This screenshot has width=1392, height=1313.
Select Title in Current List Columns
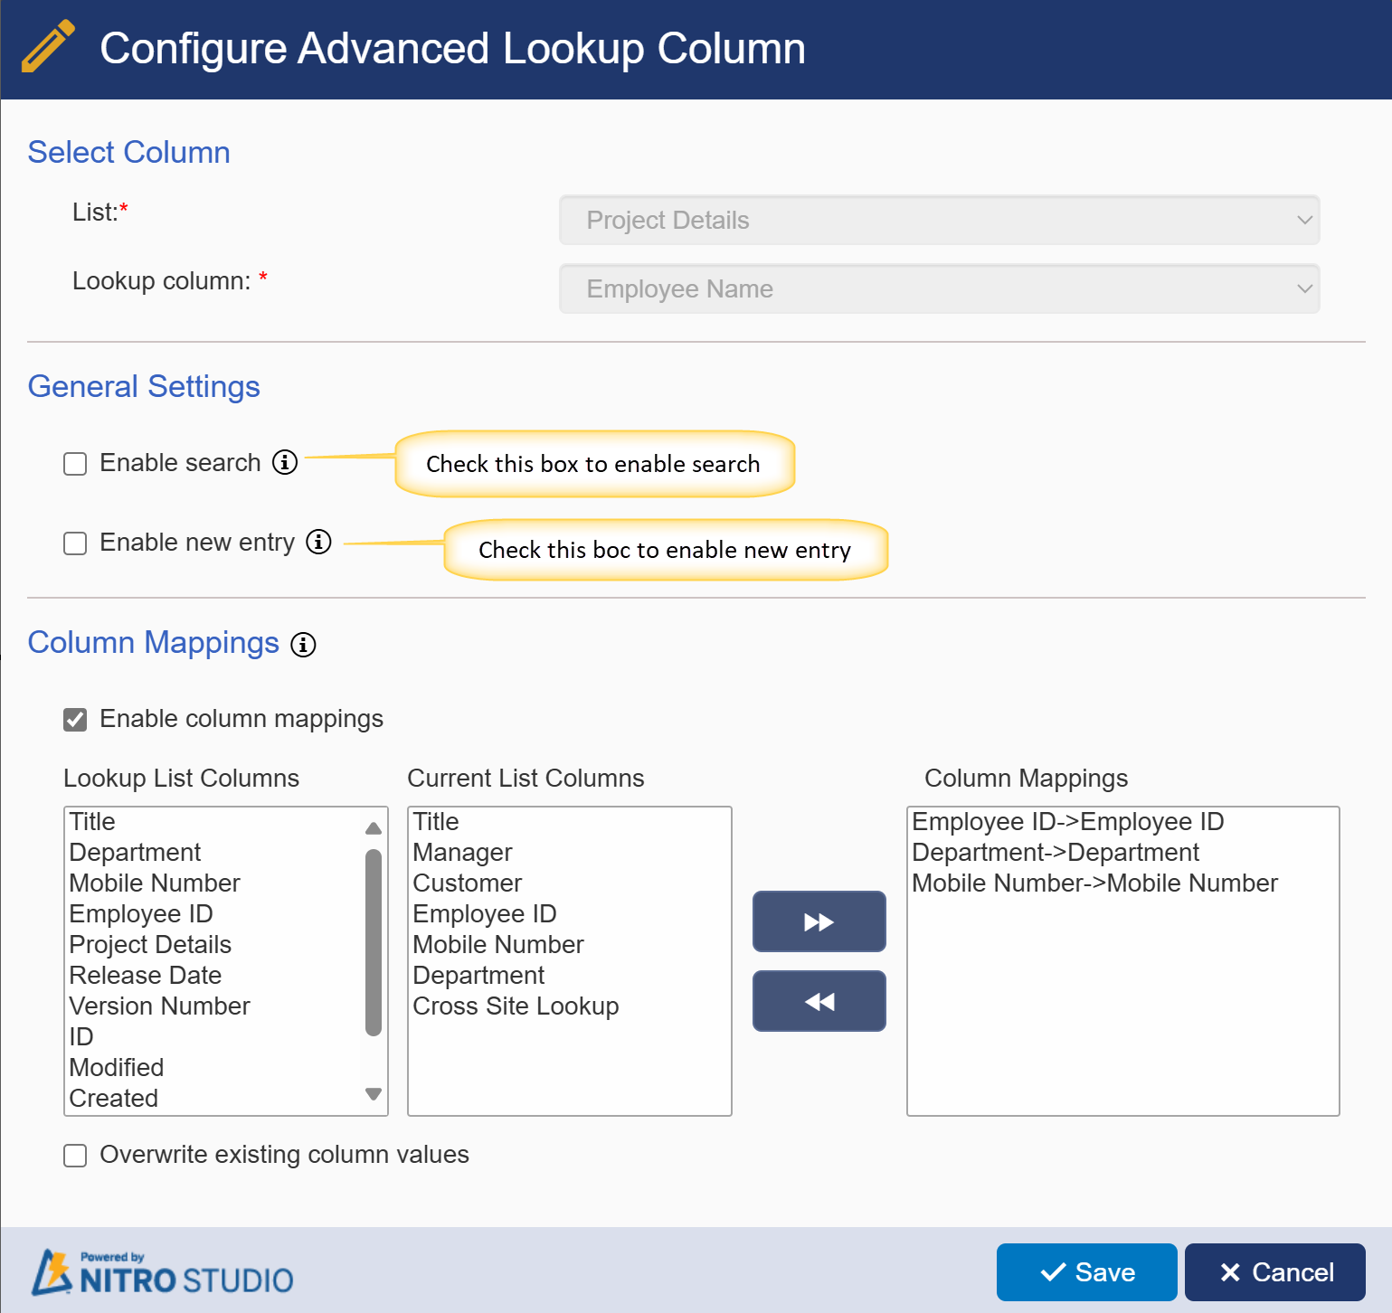(x=570, y=822)
